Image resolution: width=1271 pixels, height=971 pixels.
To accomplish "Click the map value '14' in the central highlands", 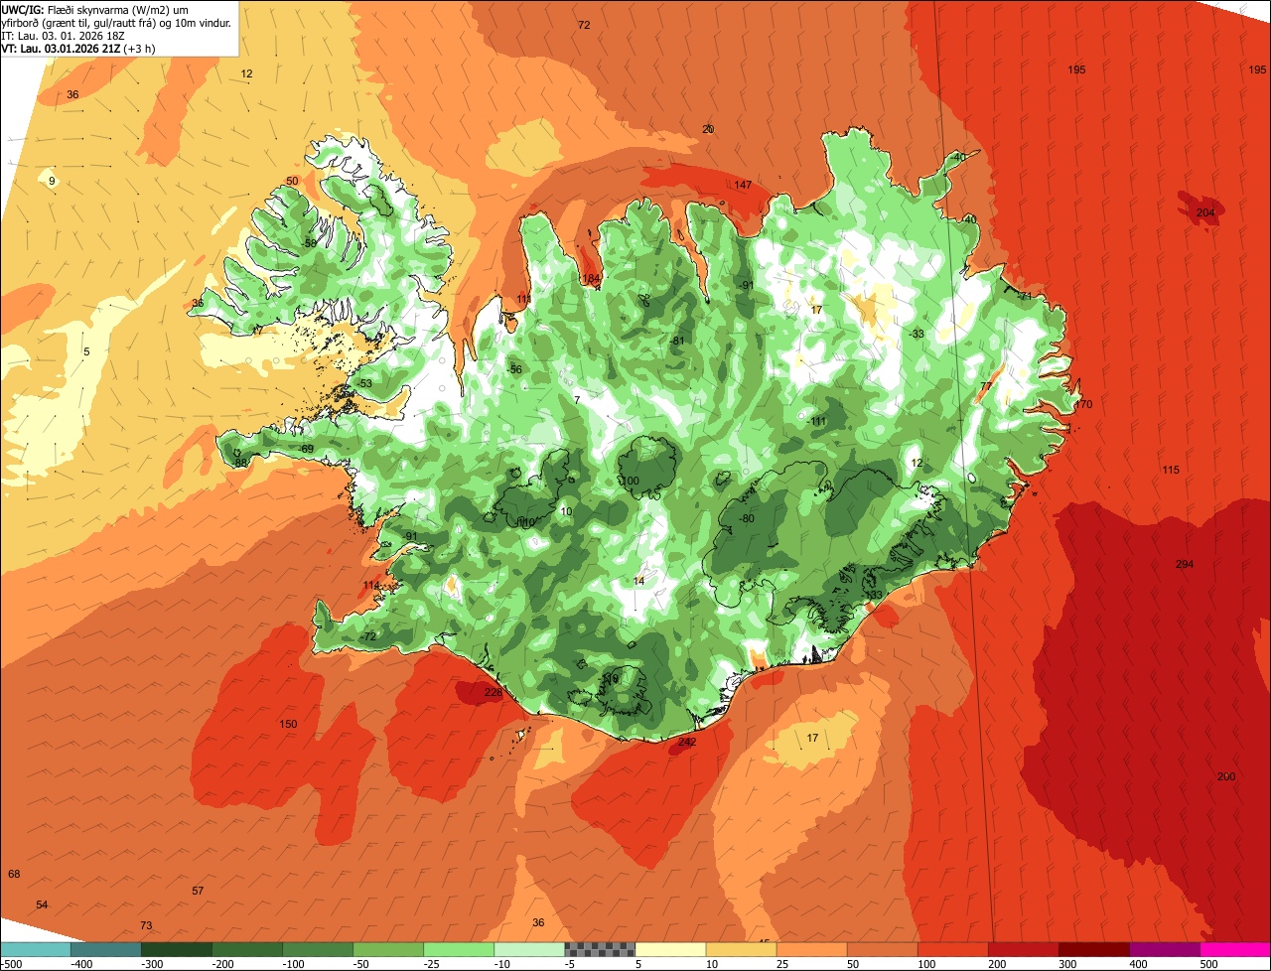I will (638, 582).
